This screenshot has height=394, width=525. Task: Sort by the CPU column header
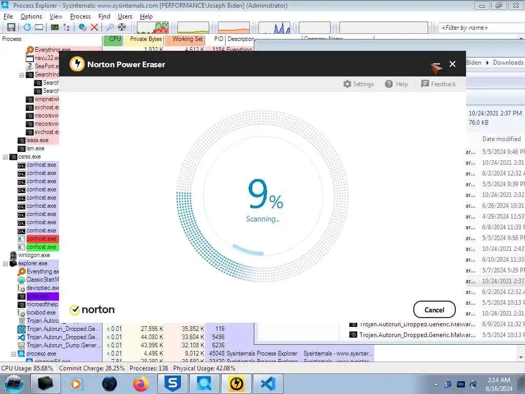113,39
